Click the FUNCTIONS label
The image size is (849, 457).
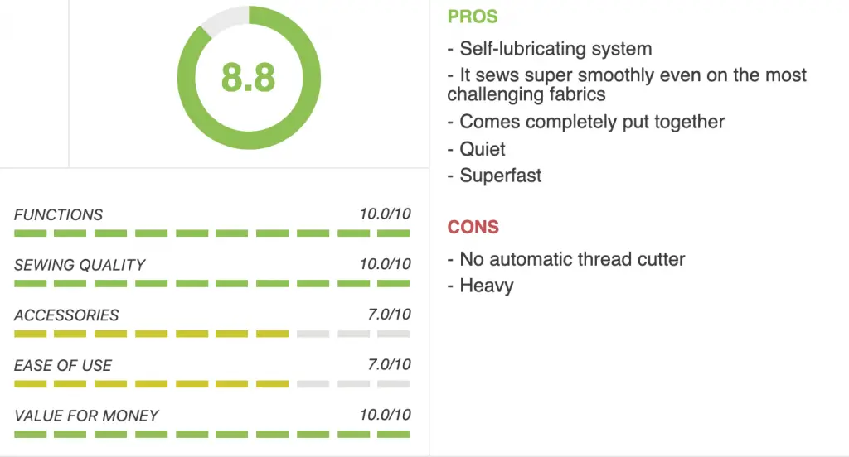coord(58,214)
